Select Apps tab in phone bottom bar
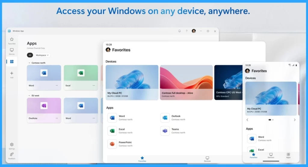 pyautogui.click(x=288, y=156)
